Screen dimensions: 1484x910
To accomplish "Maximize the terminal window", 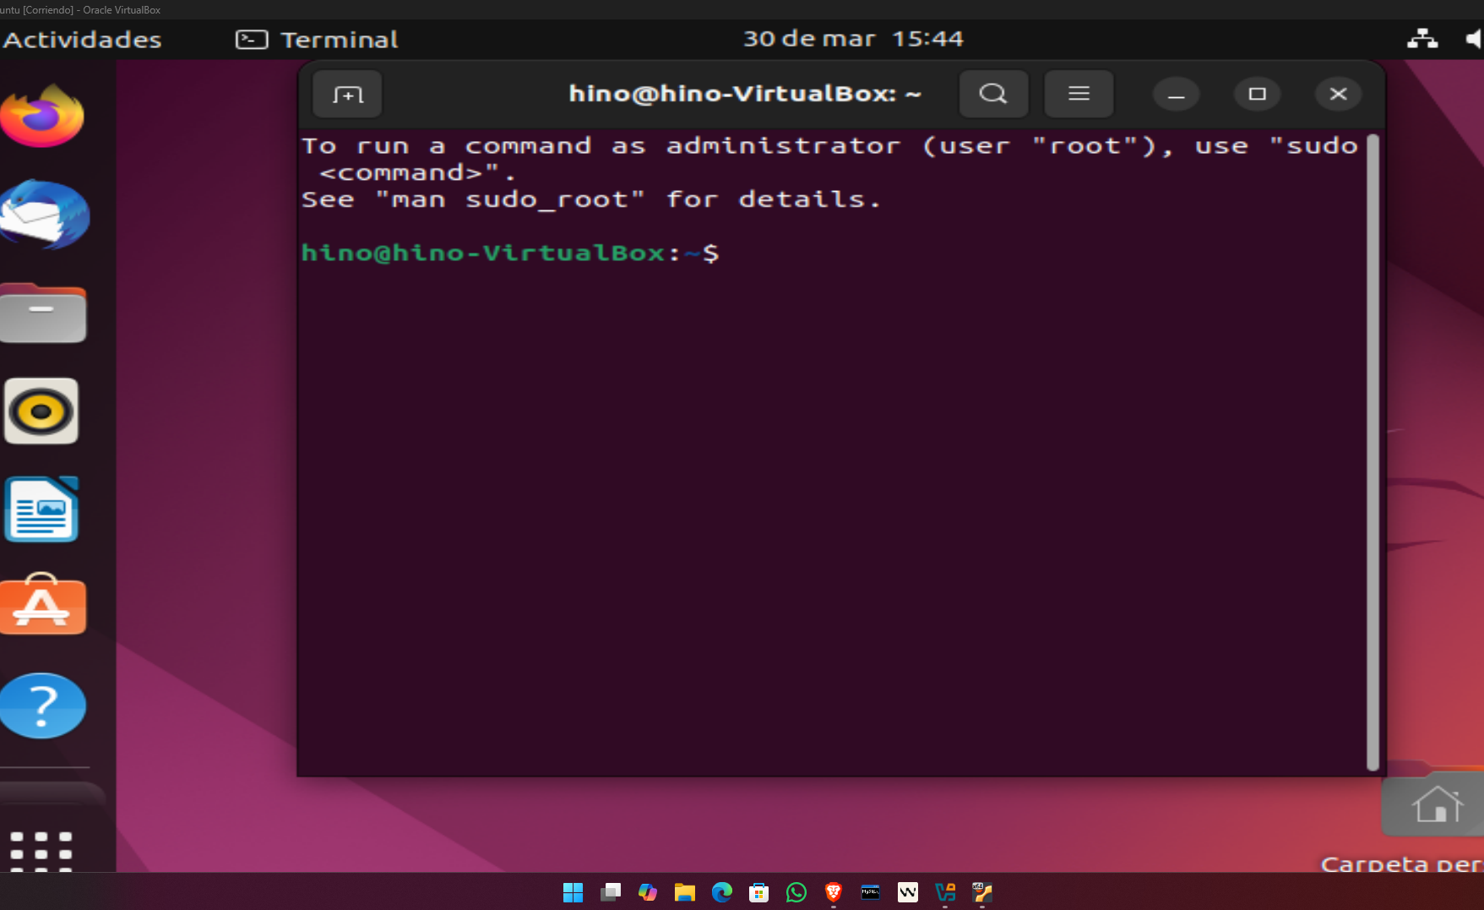I will point(1257,94).
